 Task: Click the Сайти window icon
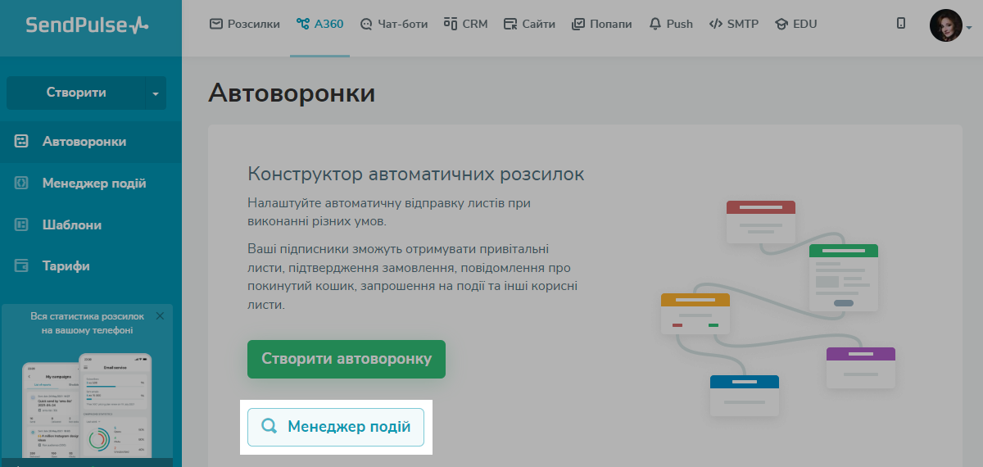point(510,24)
